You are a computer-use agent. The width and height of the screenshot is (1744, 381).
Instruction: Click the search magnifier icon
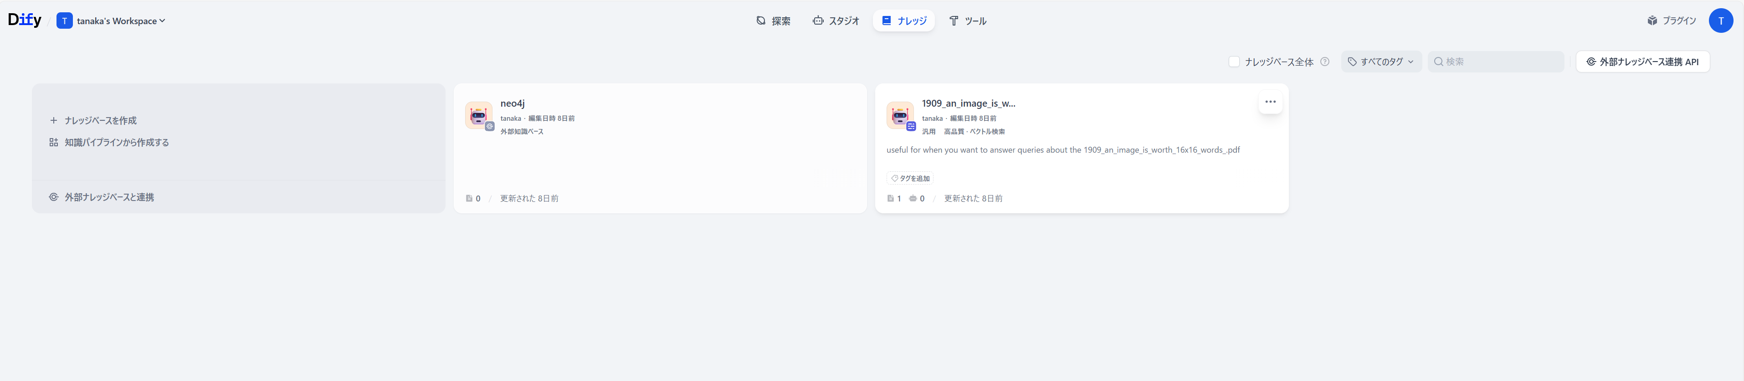coord(1438,62)
